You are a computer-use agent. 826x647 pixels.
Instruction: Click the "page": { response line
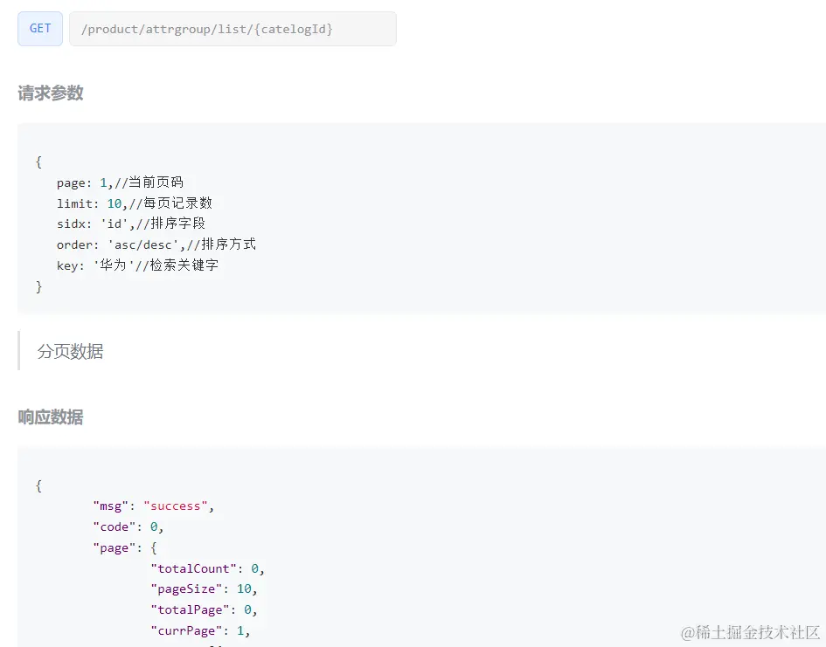(125, 547)
